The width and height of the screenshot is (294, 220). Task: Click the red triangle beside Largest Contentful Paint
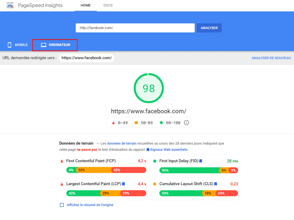point(62,184)
